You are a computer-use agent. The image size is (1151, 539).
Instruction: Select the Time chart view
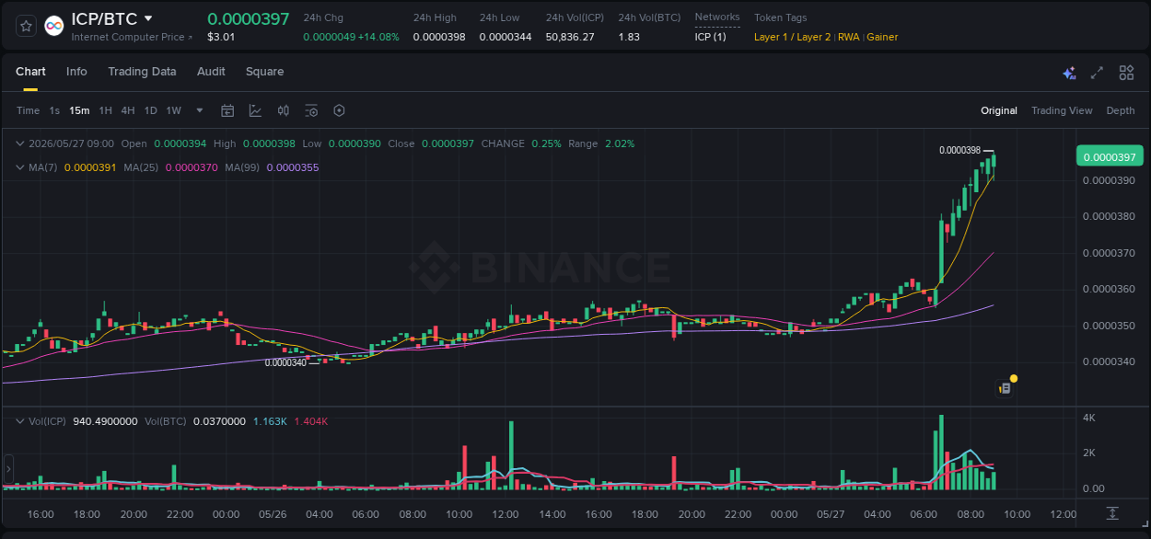pyautogui.click(x=28, y=110)
